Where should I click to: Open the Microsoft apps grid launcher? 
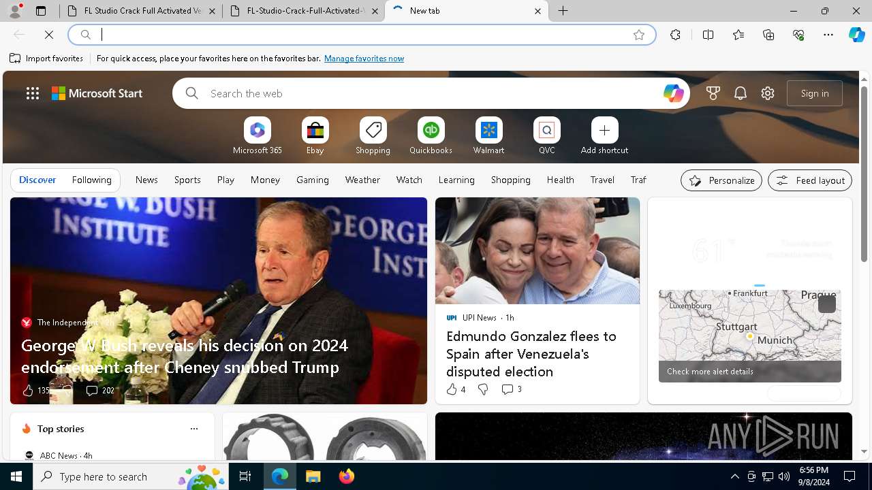33,93
